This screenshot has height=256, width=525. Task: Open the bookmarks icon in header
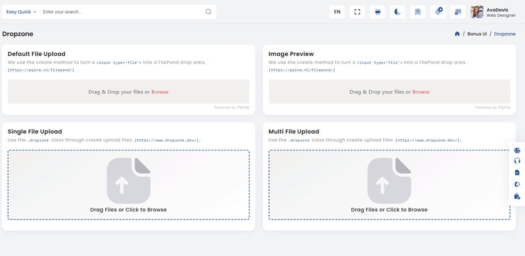tap(417, 12)
